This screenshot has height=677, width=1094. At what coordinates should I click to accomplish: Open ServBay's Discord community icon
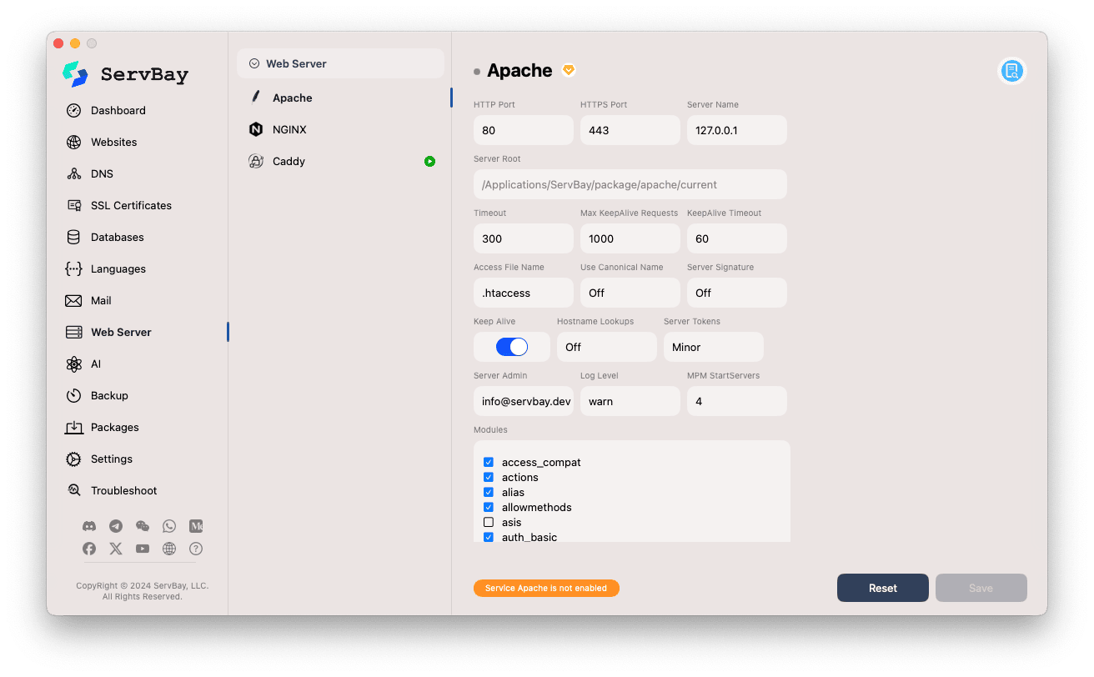click(89, 526)
